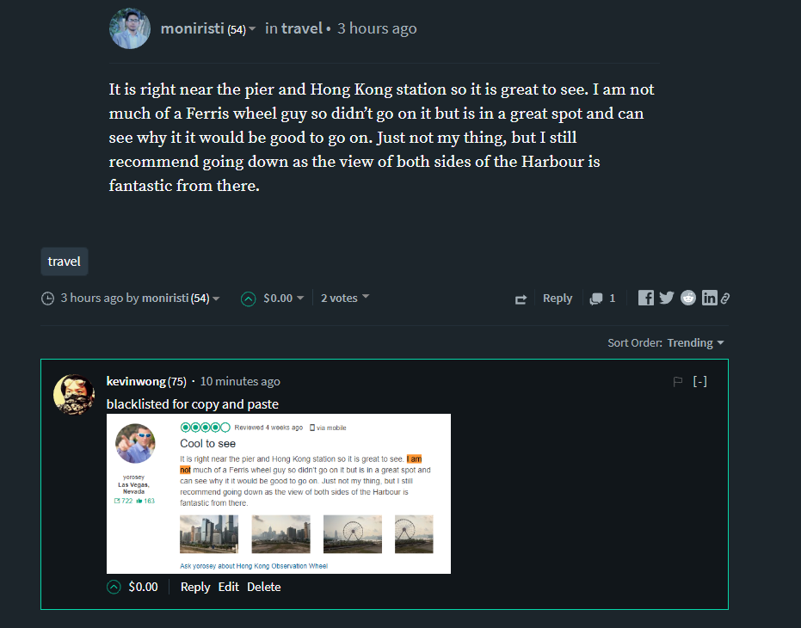Expand the 2 votes list
801x628 pixels.
pos(345,298)
